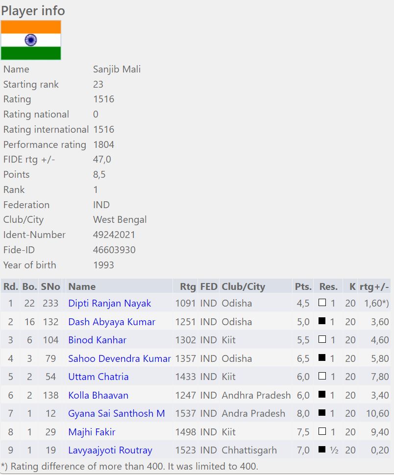Viewport: 394px width, 475px height.
Task: Open Lavyaajyoti Routray's profile
Action: tap(110, 451)
